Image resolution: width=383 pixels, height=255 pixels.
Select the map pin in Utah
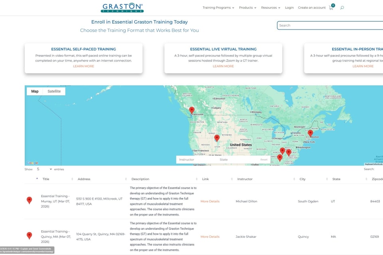217,138
